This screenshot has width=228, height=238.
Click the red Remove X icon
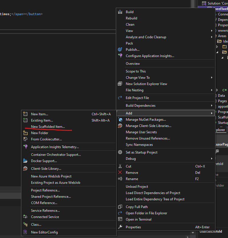[120, 172]
